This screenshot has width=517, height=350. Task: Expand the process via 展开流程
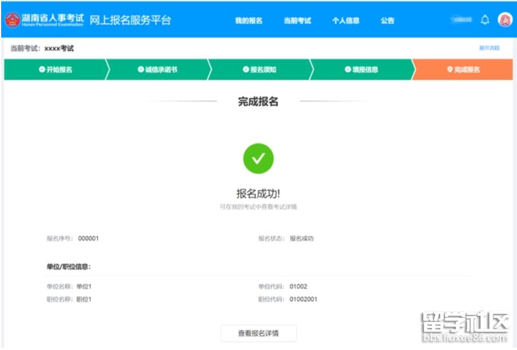click(489, 49)
